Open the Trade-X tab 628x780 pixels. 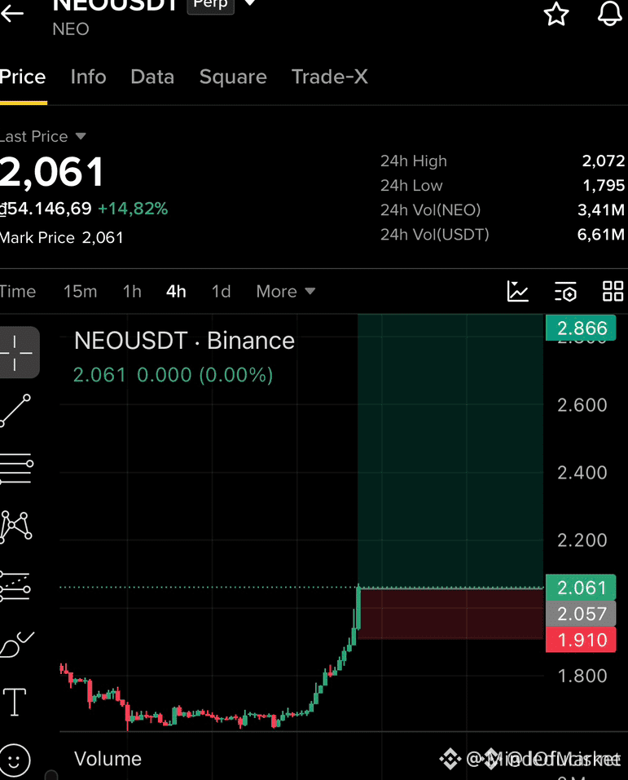[x=330, y=77]
